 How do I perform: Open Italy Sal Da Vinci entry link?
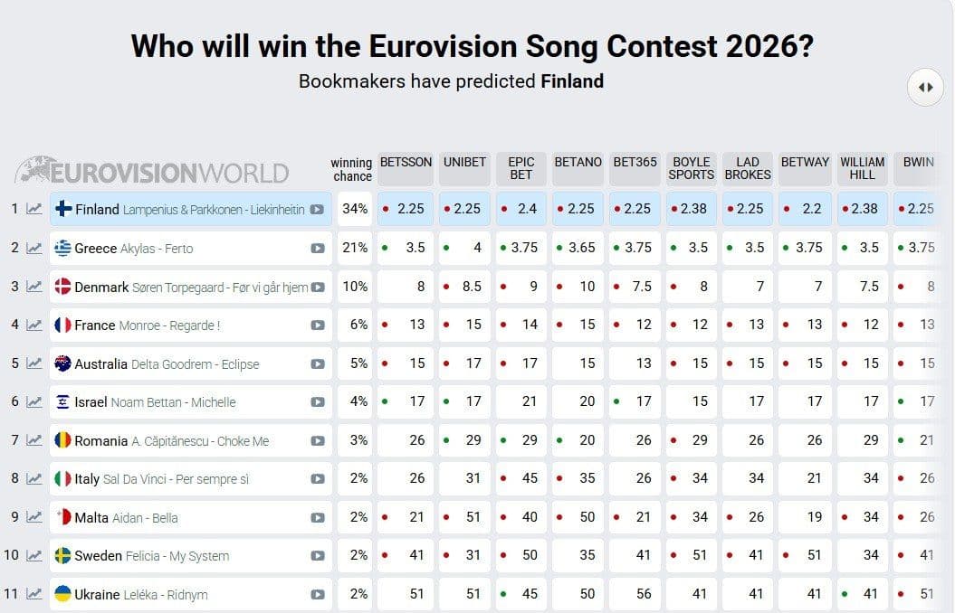191,478
